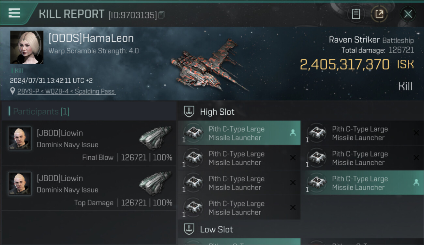Click the clipboard notes icon
The width and height of the screenshot is (424, 245).
click(x=356, y=14)
